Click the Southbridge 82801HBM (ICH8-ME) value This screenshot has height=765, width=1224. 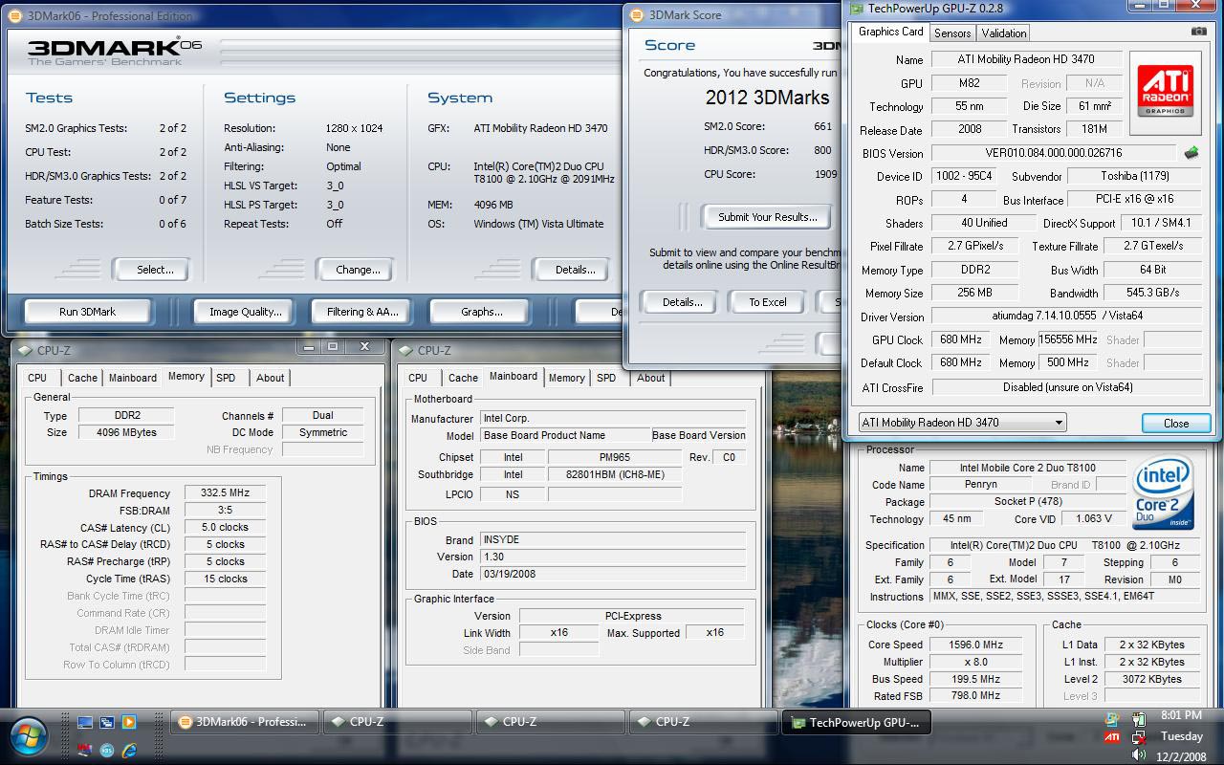point(614,474)
